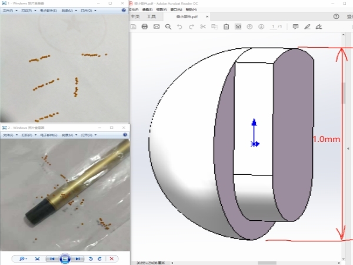This screenshot has width=353, height=265.
Task: Click the magnifier search icon in Acrobat
Action: tap(168, 27)
